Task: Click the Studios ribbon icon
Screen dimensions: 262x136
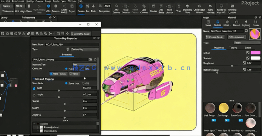Action: 153,8
